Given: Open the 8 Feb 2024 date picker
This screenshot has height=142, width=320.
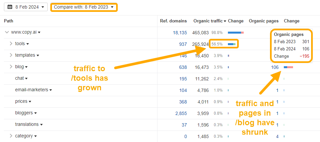Looking at the screenshot, I should point(26,7).
